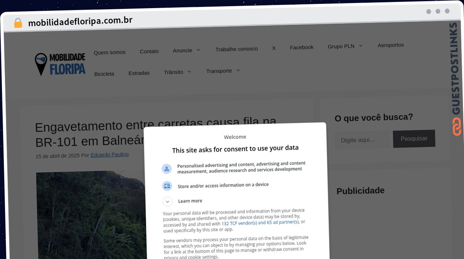This screenshot has width=464, height=259.
Task: Click the Publicidade heading
Action: (x=360, y=191)
